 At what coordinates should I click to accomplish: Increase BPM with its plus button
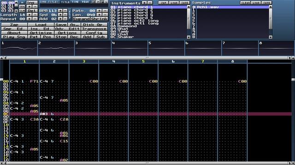tap(60, 11)
